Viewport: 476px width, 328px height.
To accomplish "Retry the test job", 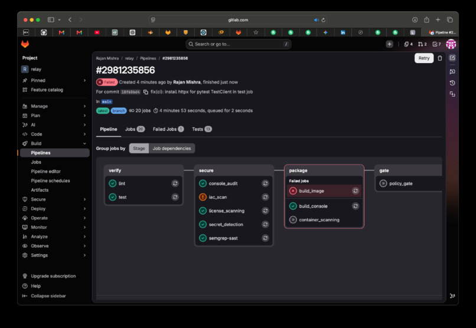I will tap(175, 197).
